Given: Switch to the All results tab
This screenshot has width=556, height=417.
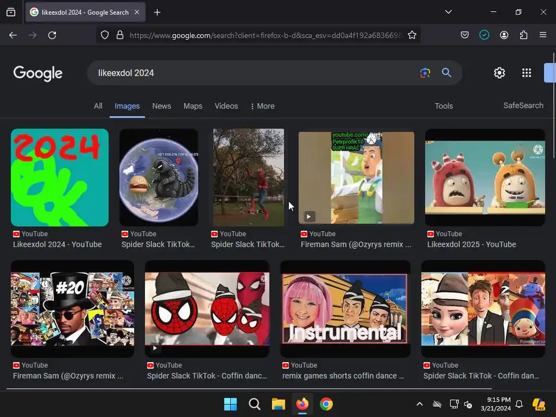Looking at the screenshot, I should [98, 106].
